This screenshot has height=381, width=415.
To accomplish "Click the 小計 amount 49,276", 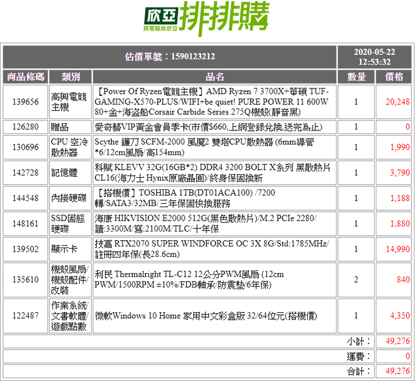I will [x=398, y=341].
